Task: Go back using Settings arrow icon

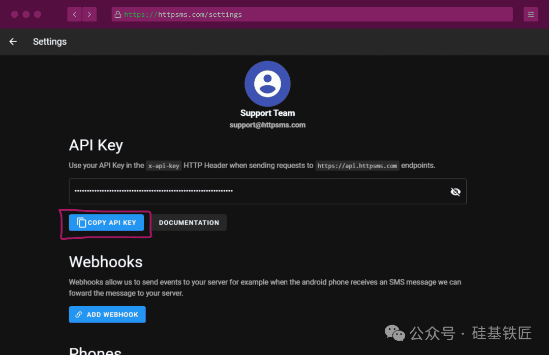Action: pyautogui.click(x=13, y=42)
